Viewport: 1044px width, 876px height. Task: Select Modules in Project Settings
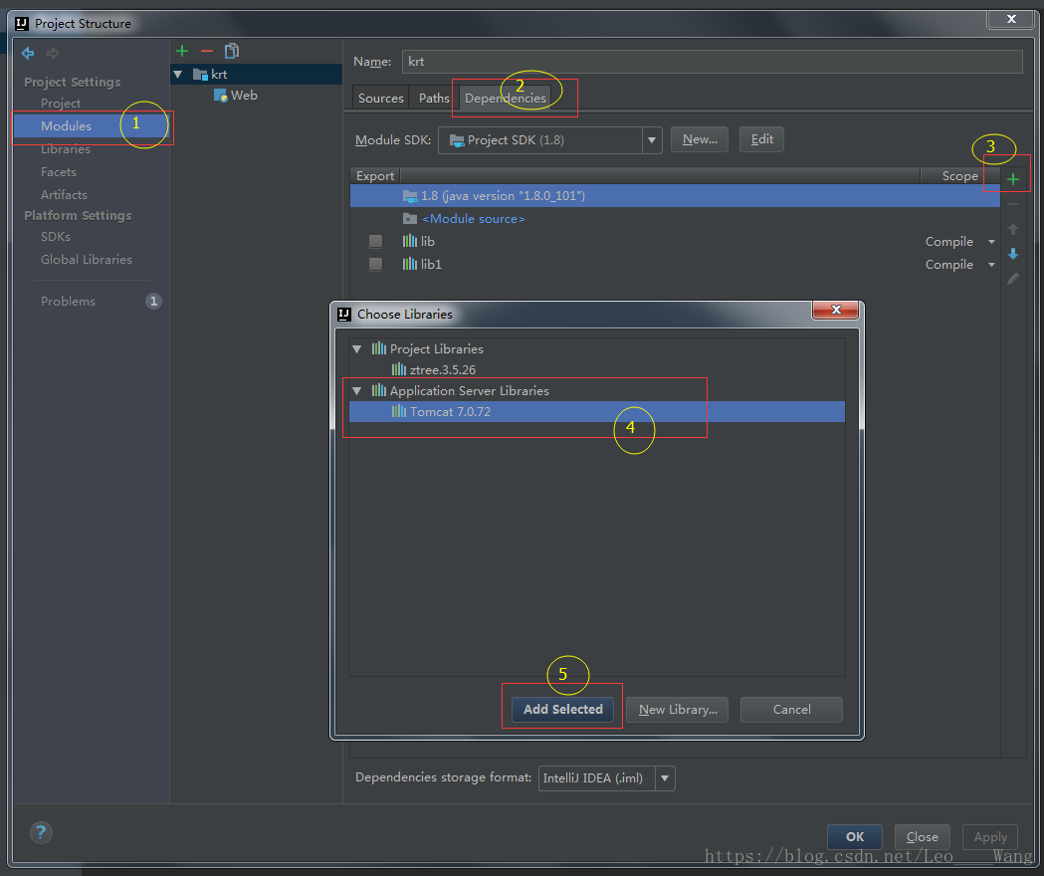pyautogui.click(x=92, y=125)
